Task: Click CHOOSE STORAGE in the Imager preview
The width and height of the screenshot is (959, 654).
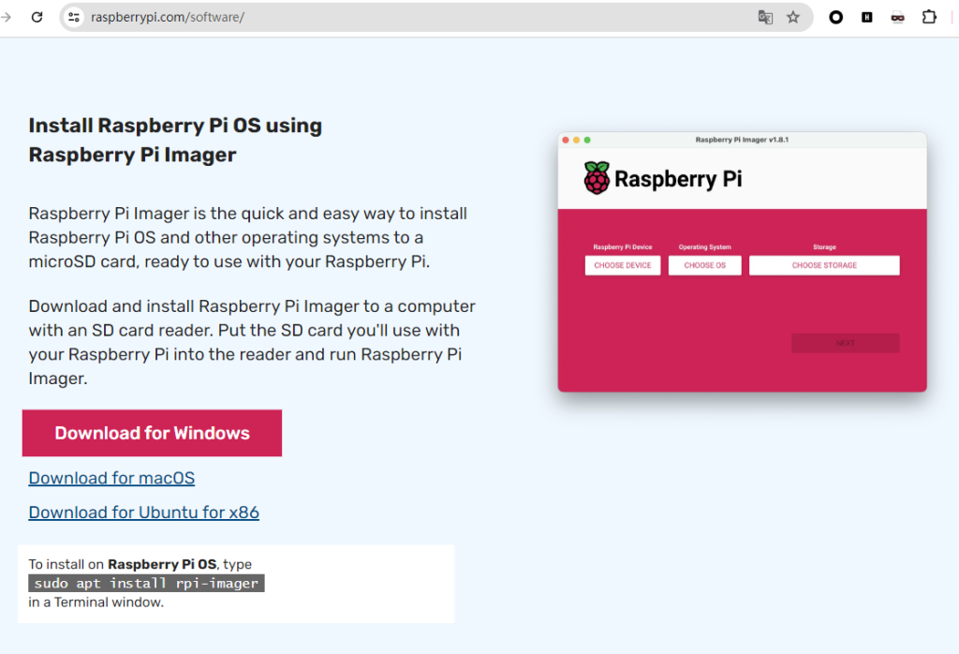Action: (x=824, y=265)
